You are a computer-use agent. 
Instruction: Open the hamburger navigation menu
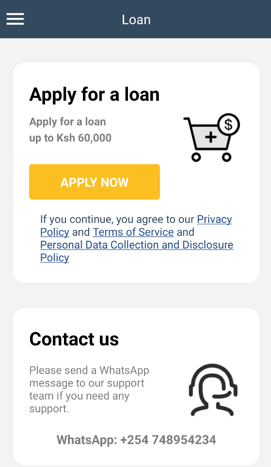(x=15, y=19)
